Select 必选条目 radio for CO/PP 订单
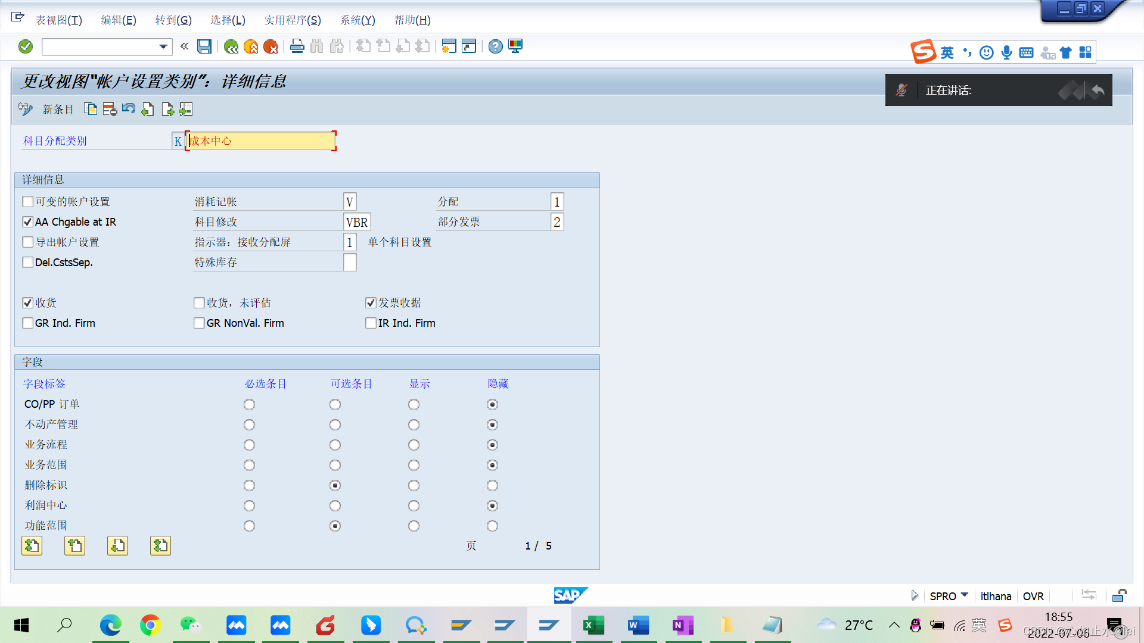The image size is (1144, 643). 249,405
